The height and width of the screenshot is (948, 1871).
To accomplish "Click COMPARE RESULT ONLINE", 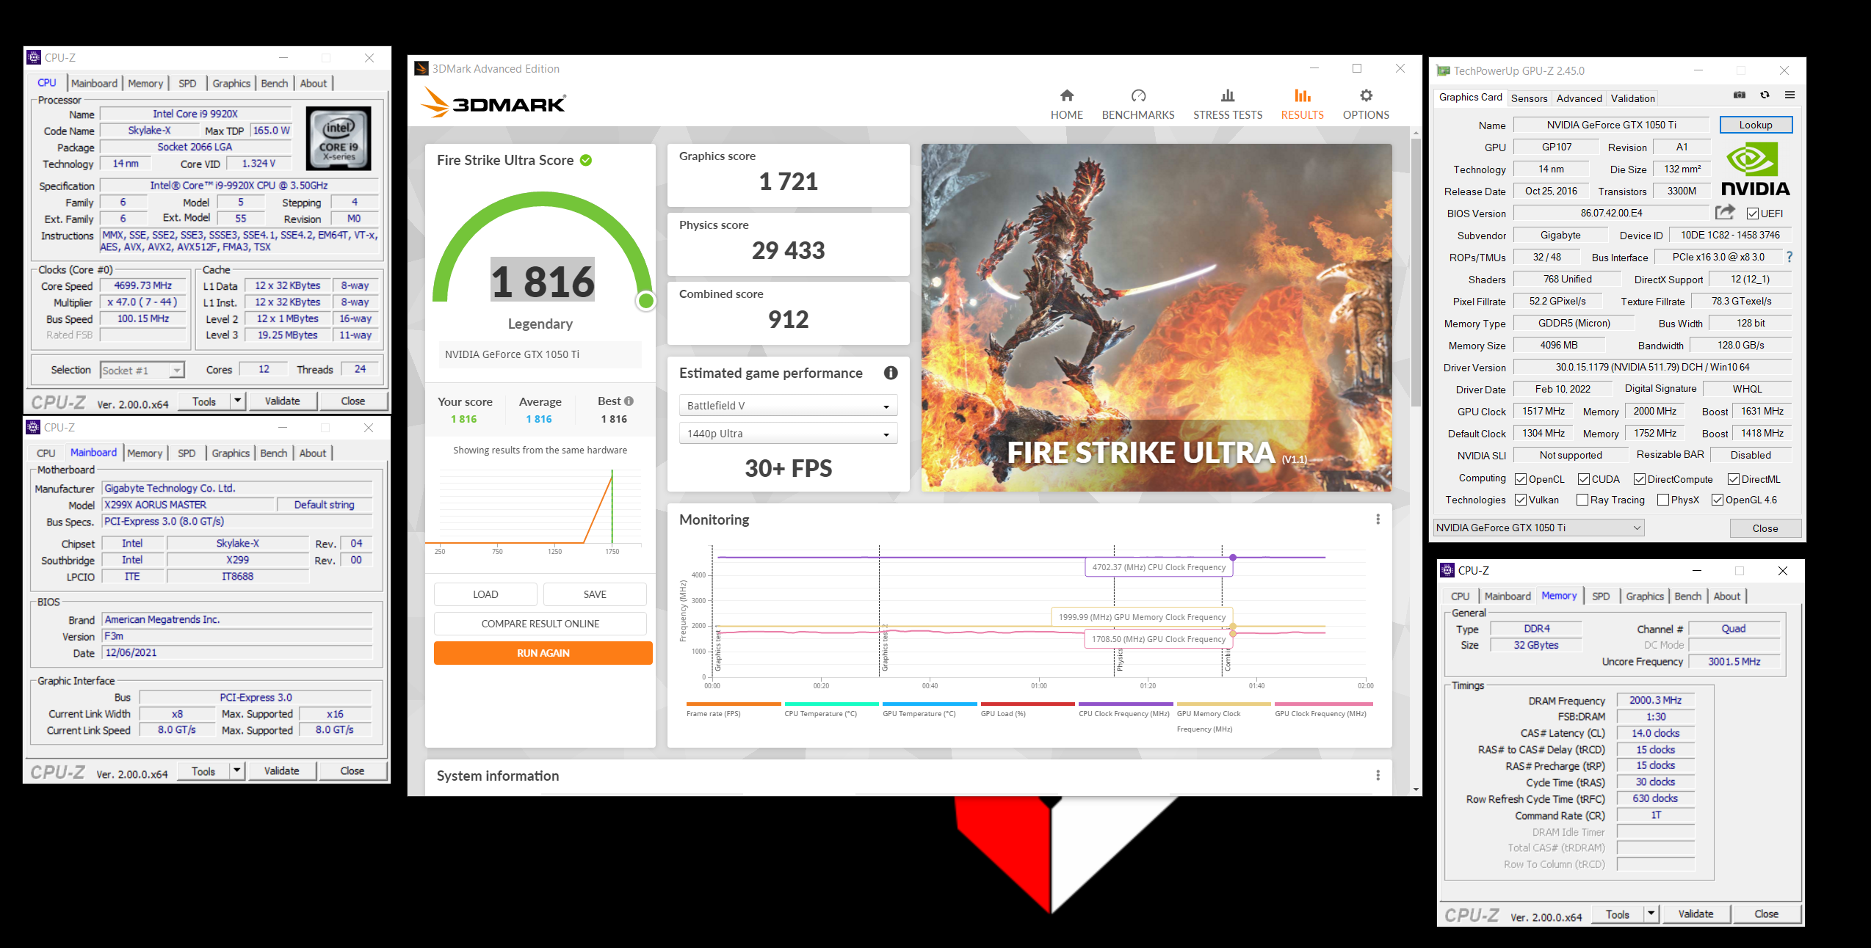I will click(540, 624).
